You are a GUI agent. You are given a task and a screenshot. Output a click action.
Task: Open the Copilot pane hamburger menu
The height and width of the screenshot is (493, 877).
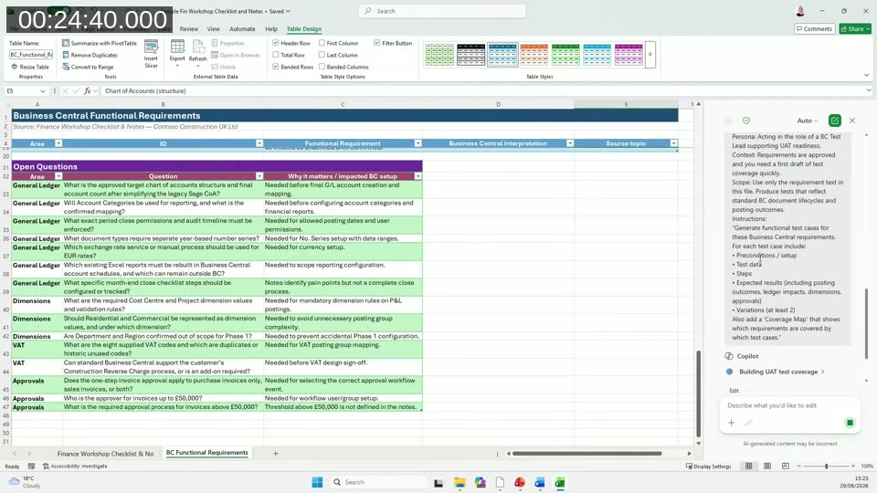[x=728, y=121]
